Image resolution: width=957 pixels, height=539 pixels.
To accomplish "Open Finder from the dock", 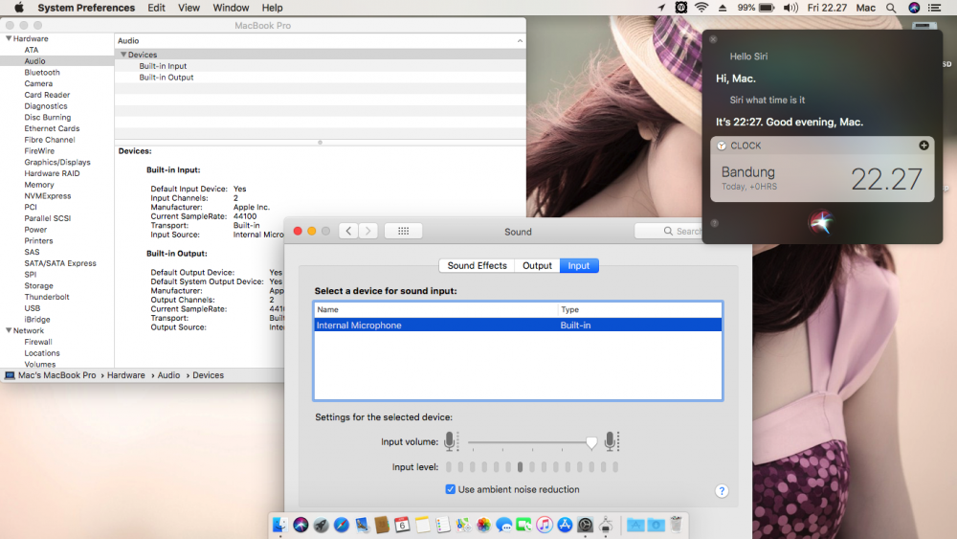I will tap(280, 525).
